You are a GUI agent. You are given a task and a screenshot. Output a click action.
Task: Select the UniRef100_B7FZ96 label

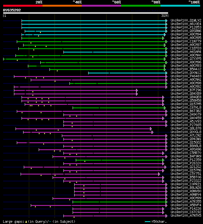(x=186, y=90)
